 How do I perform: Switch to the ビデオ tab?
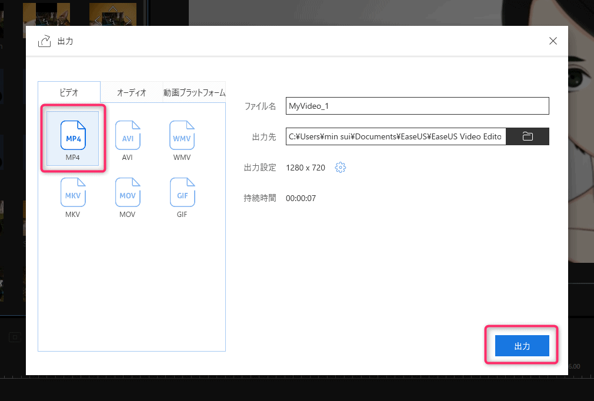click(69, 92)
